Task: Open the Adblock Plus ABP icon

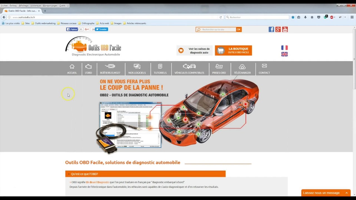Action: click(x=332, y=17)
